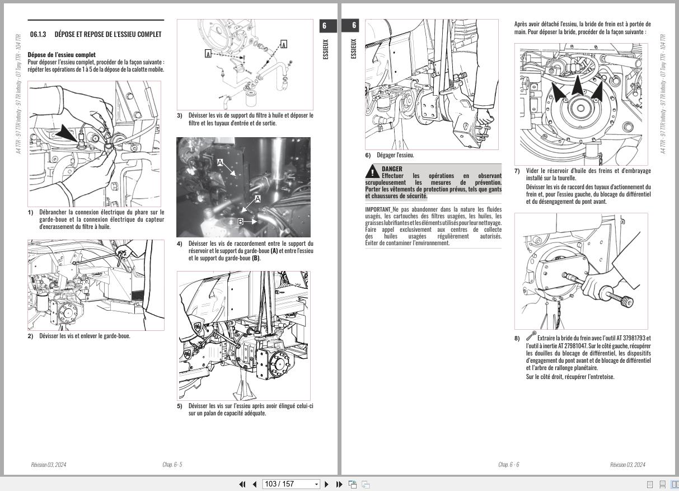Click the brake flange illustration with three arrows
The image size is (679, 491).
coord(581,105)
